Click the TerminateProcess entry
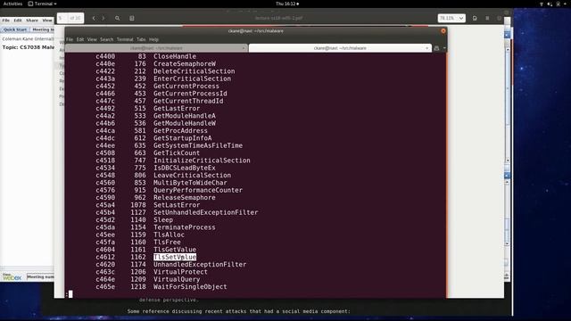 [185, 227]
